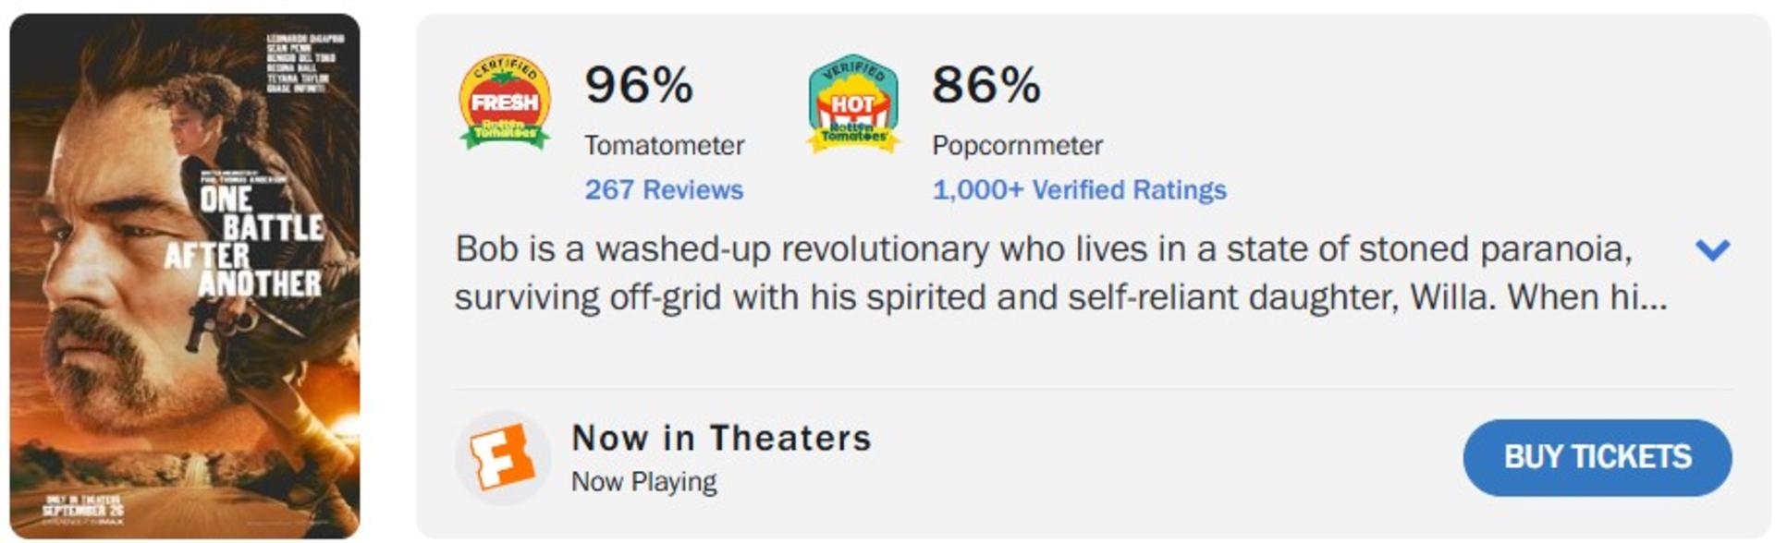Open the 1,000+ Verified Ratings link
This screenshot has height=543, width=1775.
tap(1079, 189)
